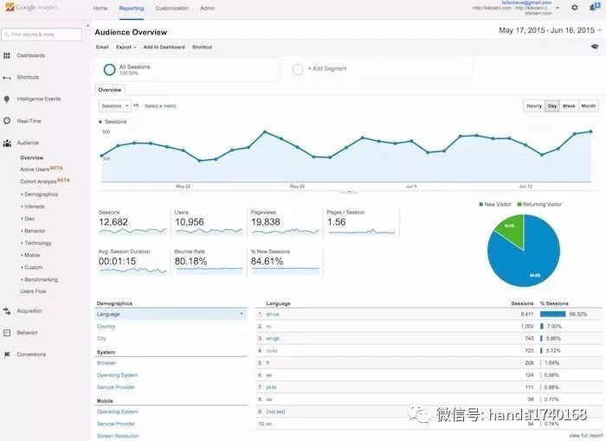The height and width of the screenshot is (441, 606).
Task: Click the Acquisition arrows icon
Action: [7, 311]
